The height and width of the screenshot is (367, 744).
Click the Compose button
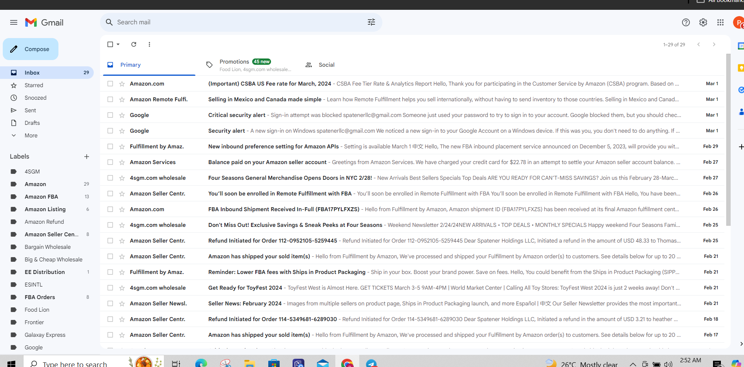[x=31, y=49]
